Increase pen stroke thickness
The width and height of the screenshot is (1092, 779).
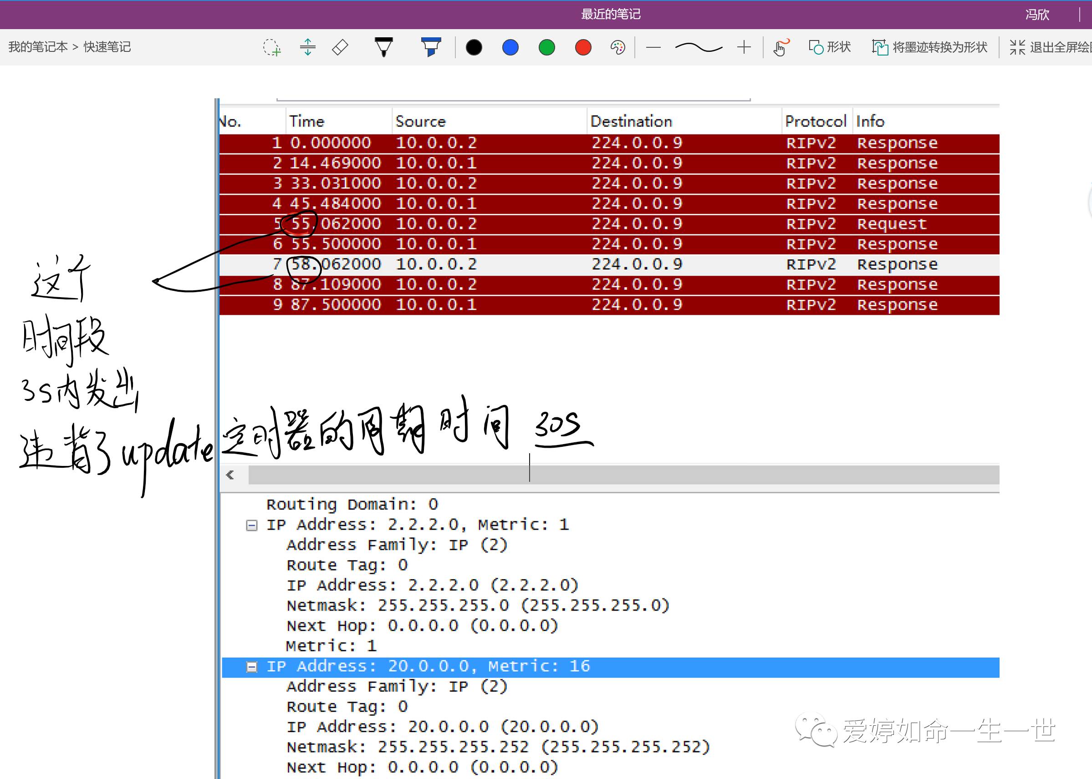744,47
